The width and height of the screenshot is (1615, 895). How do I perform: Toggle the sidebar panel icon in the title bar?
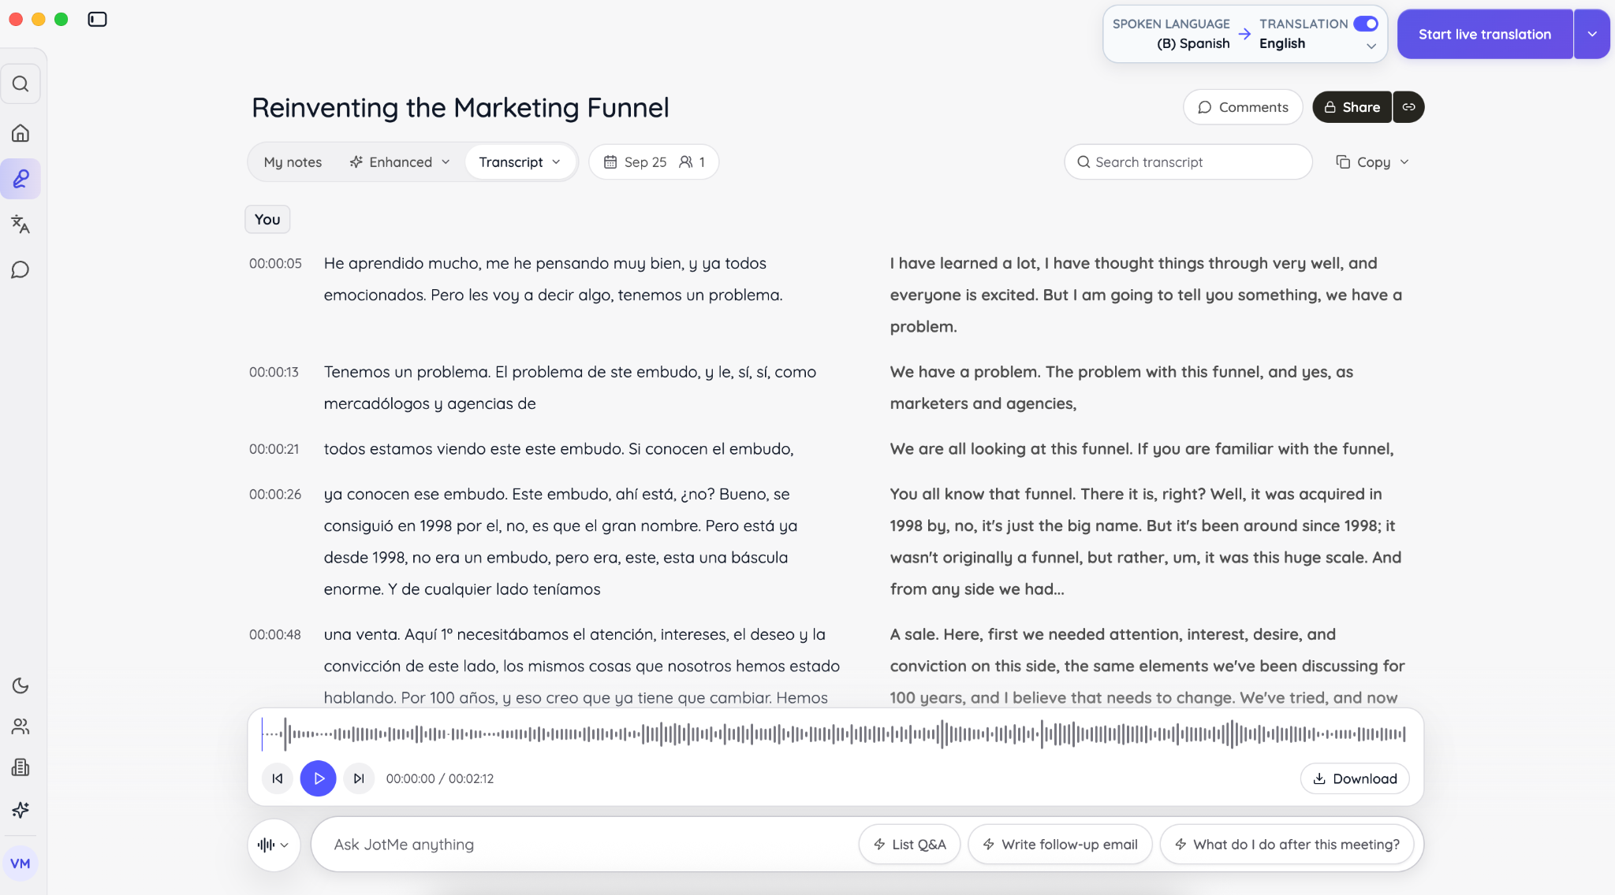97,19
